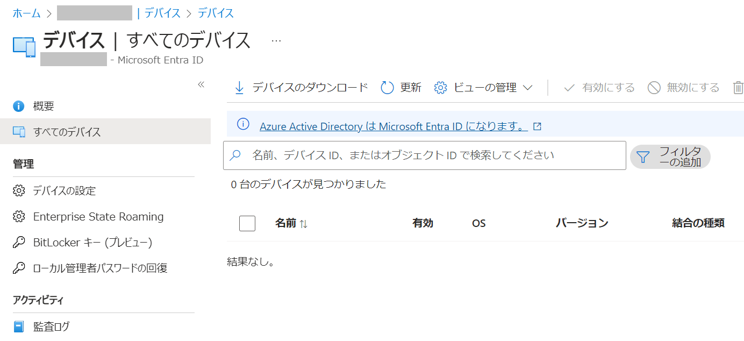Open the Azure Active Directory rename notice link
Viewport: 744px width, 341px height.
click(394, 126)
